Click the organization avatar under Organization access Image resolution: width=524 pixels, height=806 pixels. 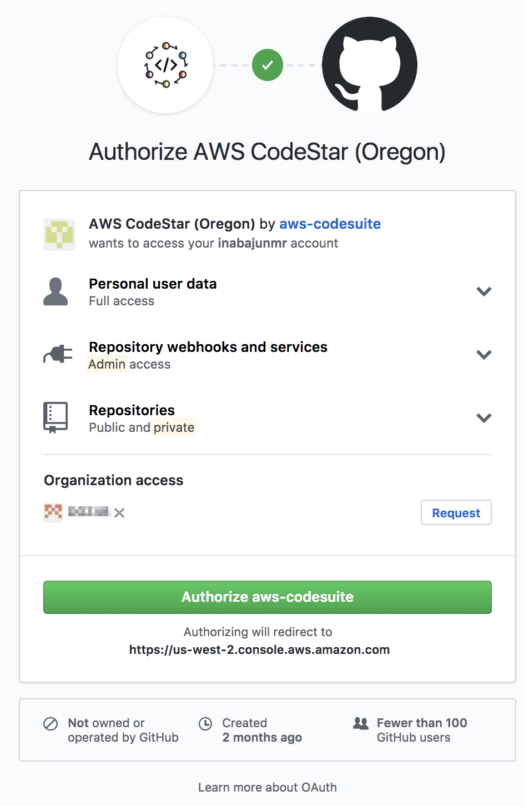tap(52, 512)
